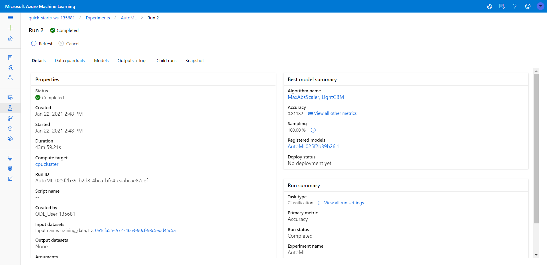Select Experiments flask icon in sidebar

point(10,108)
